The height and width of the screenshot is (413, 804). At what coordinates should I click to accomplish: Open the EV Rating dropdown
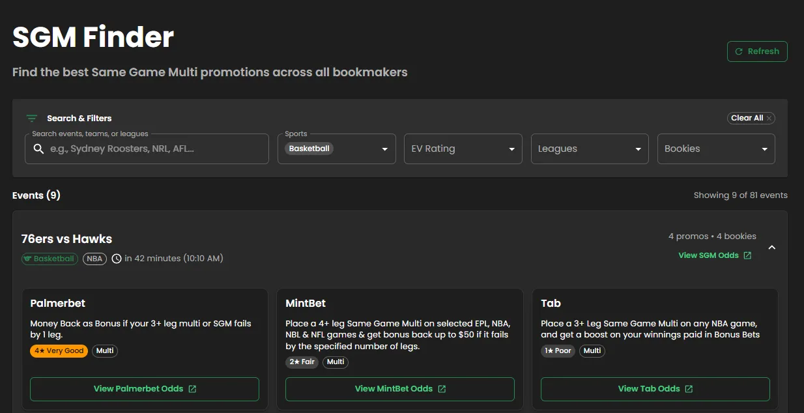pos(463,149)
